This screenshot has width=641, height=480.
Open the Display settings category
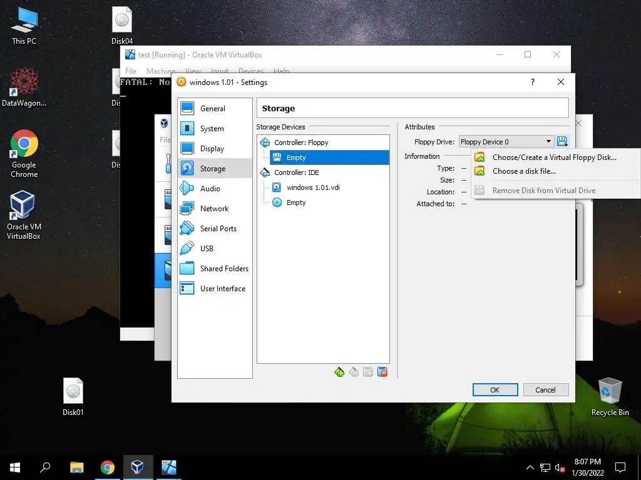pyautogui.click(x=215, y=149)
